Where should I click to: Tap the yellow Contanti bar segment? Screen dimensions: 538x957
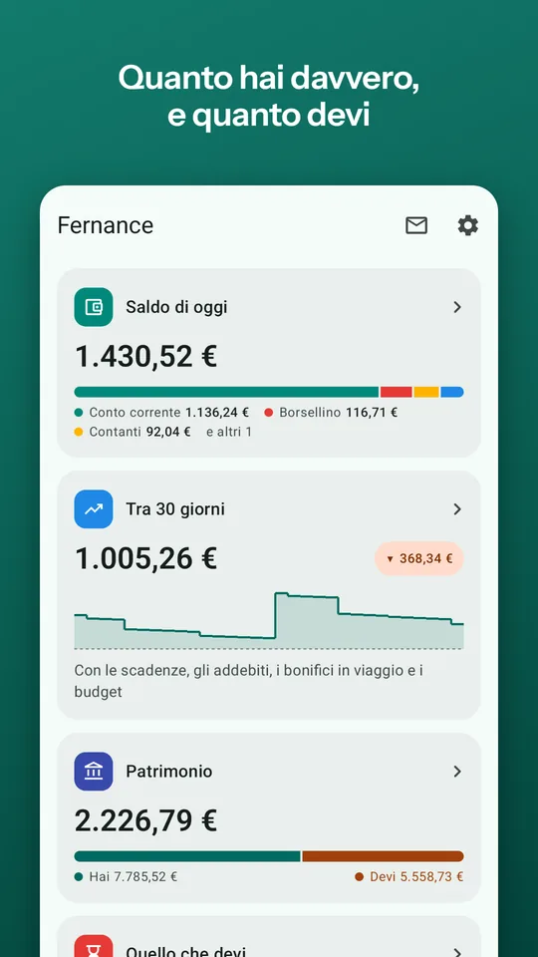click(x=426, y=392)
